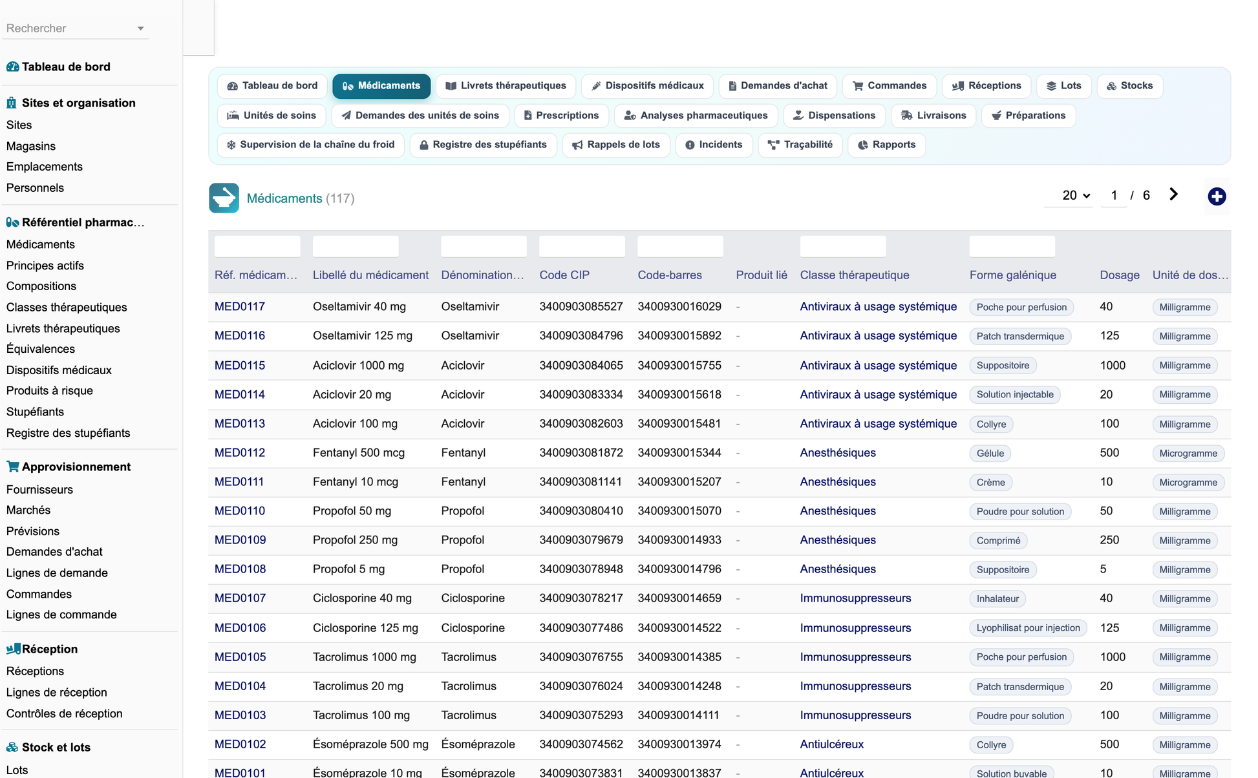Viewport: 1258px width, 778px height.
Task: Go to next page using chevron arrow
Action: point(1173,194)
